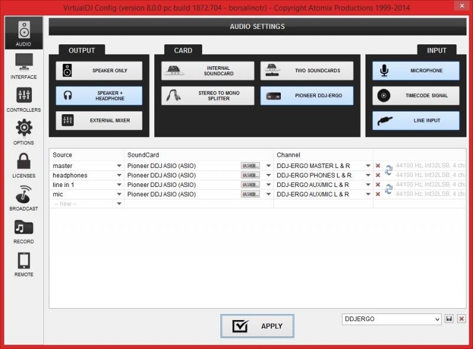Choose Two Soundcards option
This screenshot has height=349, width=473.
307,70
